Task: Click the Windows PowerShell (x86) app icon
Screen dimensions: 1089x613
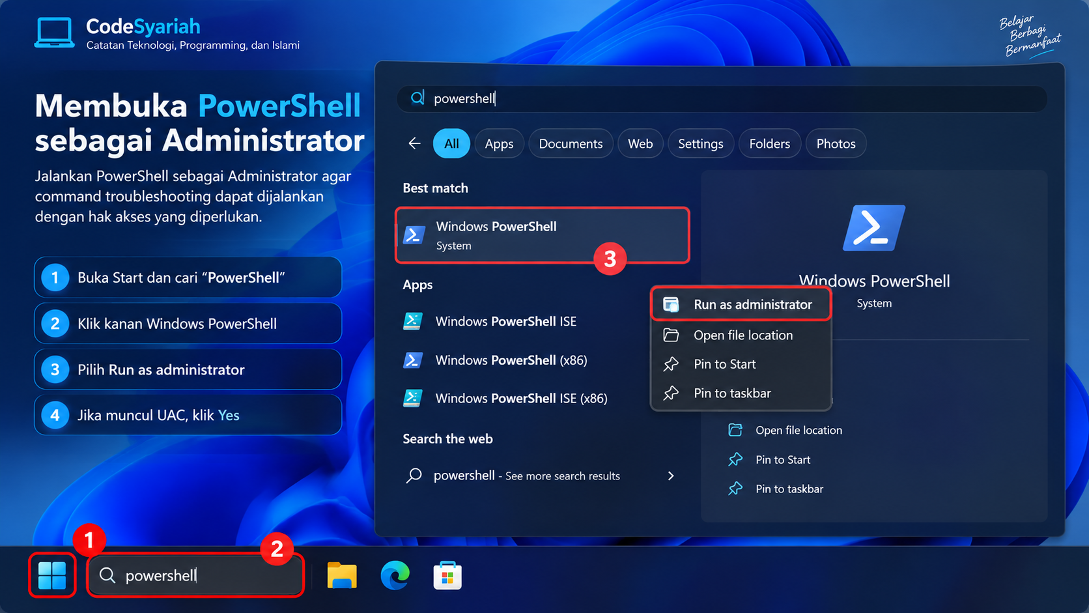Action: coord(413,360)
